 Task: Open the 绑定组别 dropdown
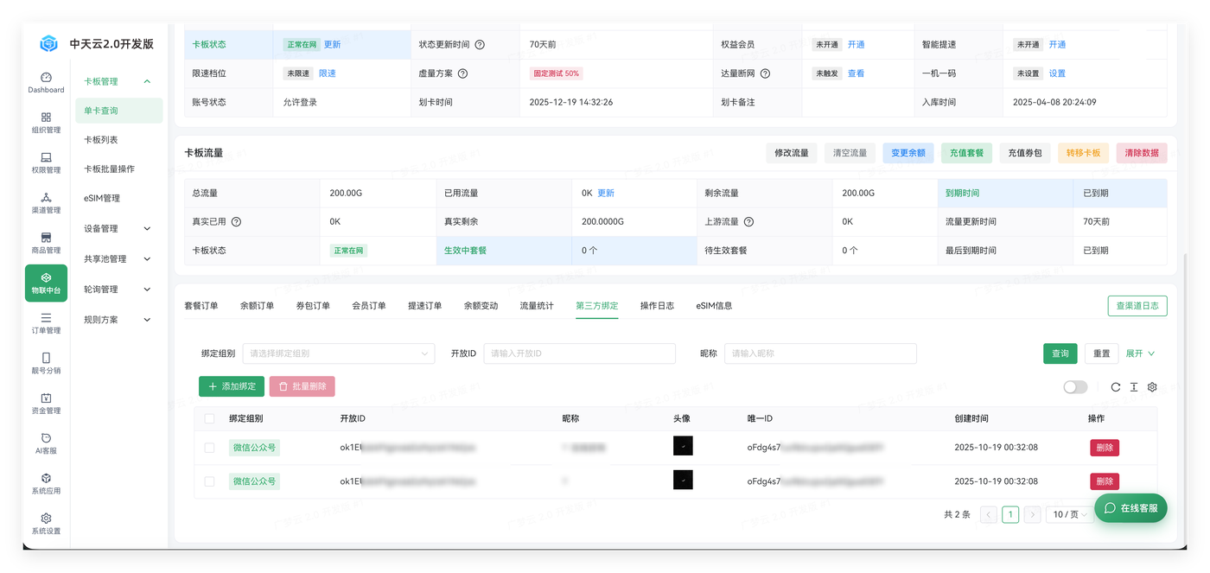[339, 353]
